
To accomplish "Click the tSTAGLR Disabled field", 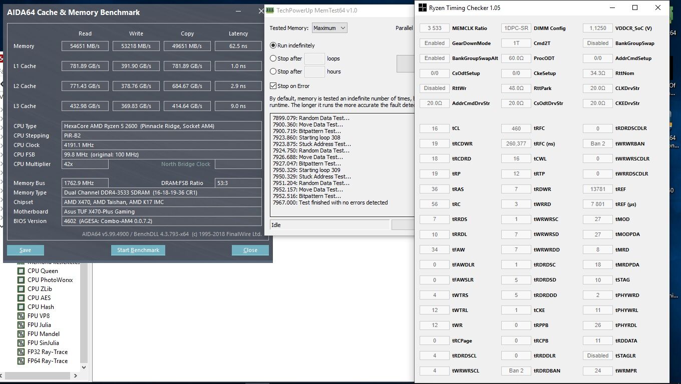I will (x=598, y=355).
